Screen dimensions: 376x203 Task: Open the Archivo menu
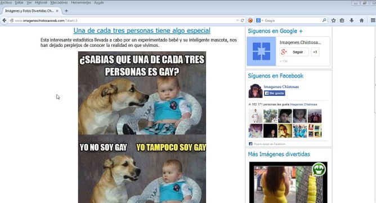(6, 2)
